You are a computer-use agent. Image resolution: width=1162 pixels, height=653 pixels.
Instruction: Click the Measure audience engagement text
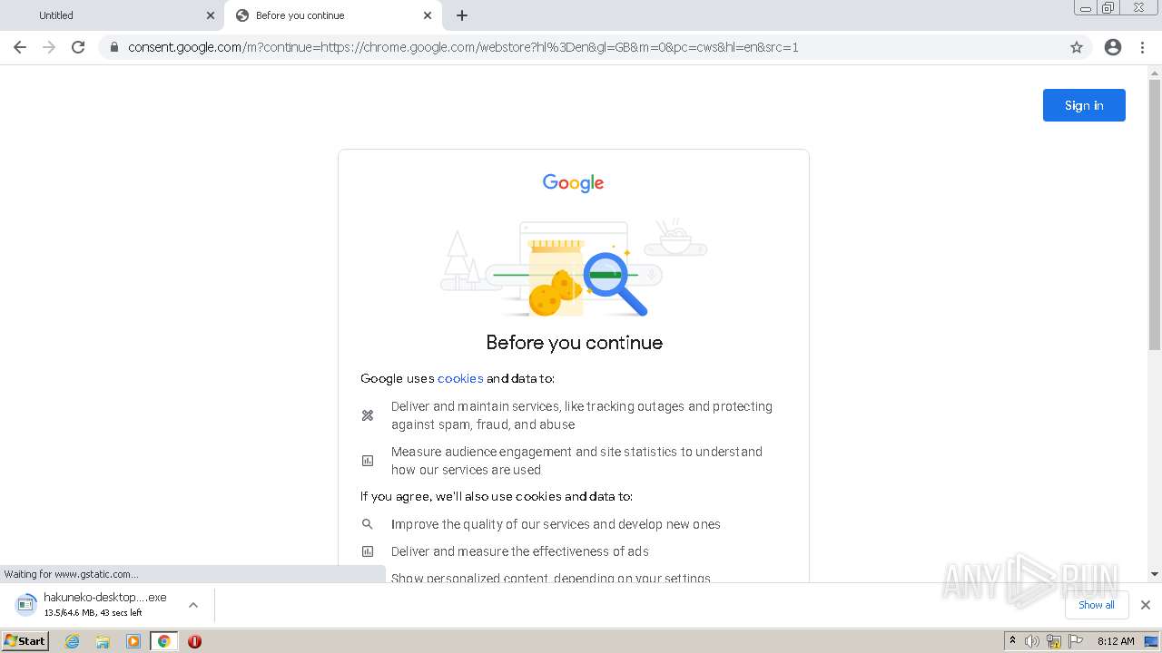pyautogui.click(x=576, y=461)
